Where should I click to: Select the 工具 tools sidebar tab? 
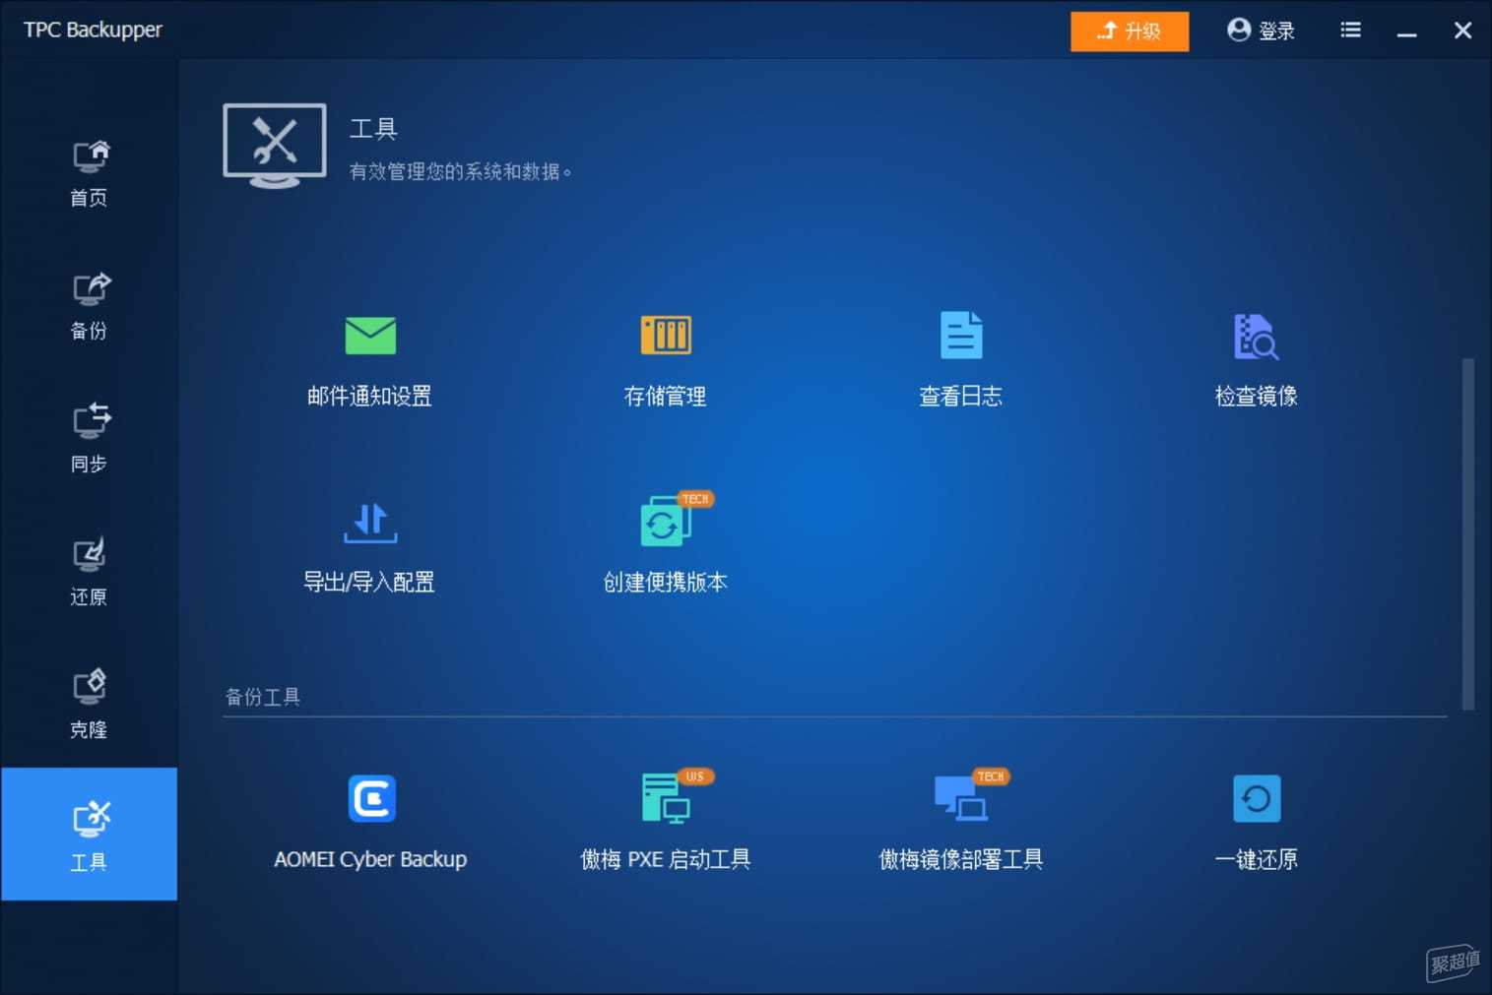90,835
